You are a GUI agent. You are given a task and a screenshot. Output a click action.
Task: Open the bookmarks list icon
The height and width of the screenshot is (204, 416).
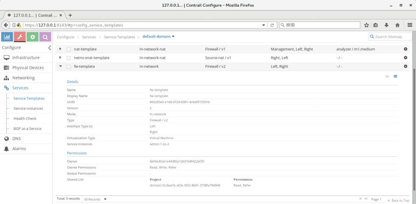click(x=375, y=25)
